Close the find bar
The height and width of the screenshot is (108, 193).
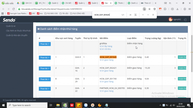153,15
